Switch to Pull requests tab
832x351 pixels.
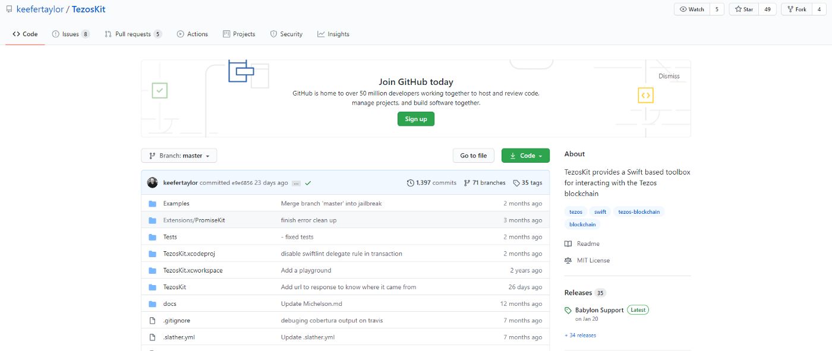(133, 34)
